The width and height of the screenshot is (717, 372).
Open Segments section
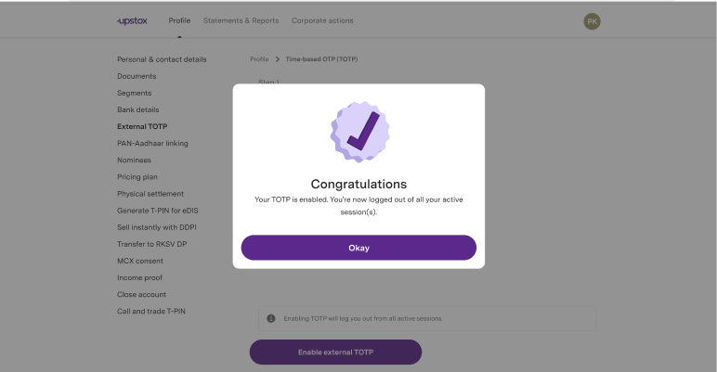pos(134,93)
